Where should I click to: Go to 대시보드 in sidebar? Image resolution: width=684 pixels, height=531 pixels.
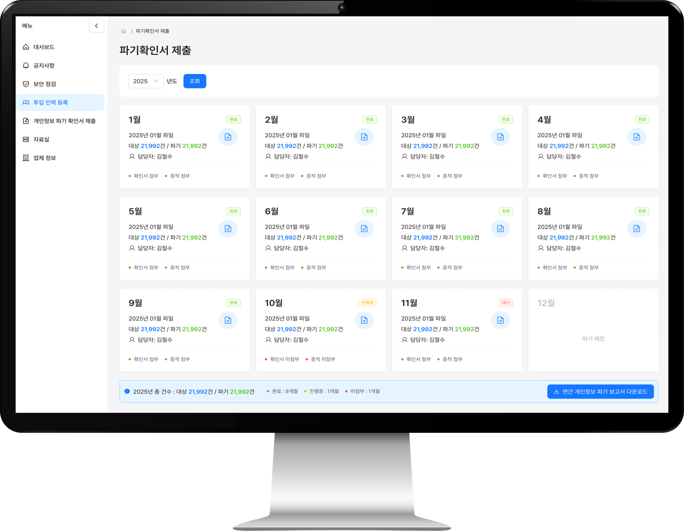point(44,47)
